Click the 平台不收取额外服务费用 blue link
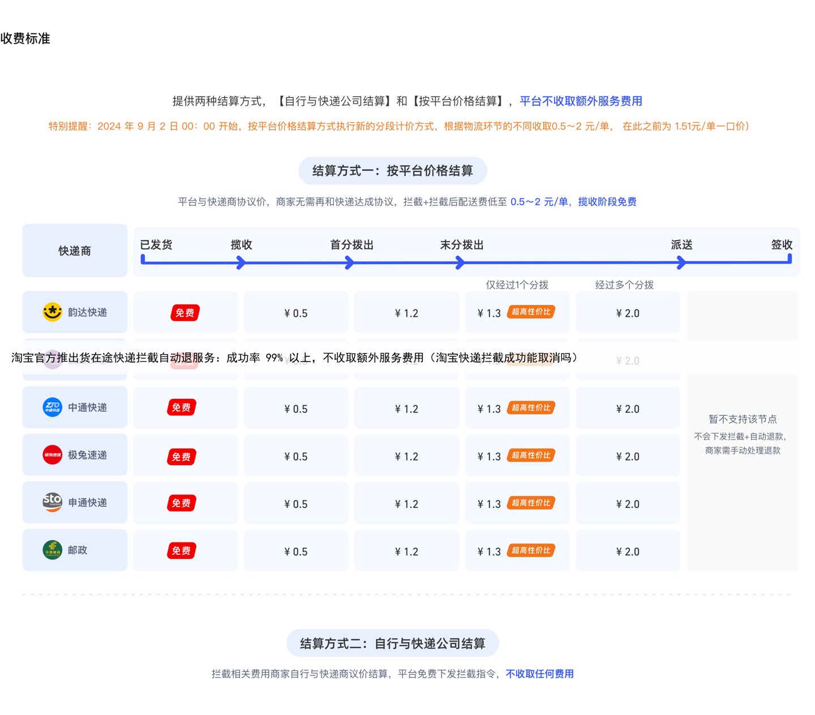 pos(581,101)
